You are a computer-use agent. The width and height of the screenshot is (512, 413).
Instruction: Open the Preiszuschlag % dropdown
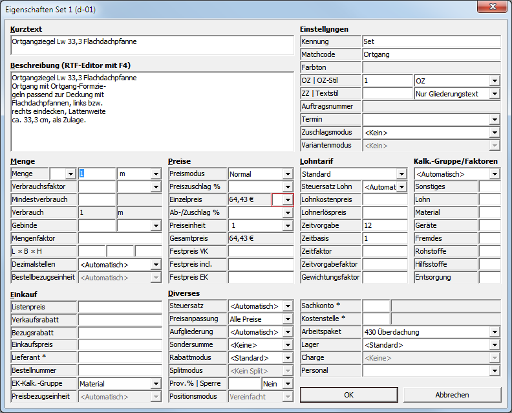[287, 187]
